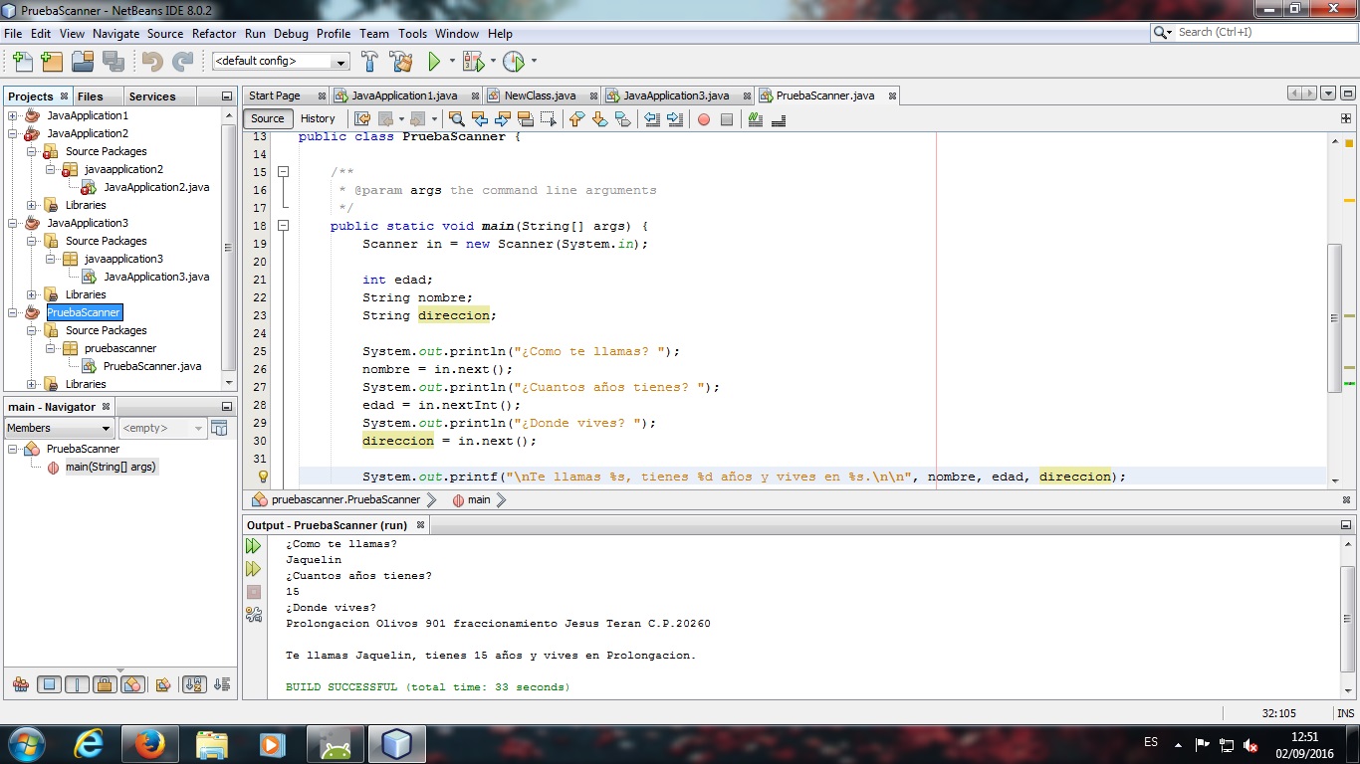1360x764 pixels.
Task: Clean and Build using the broom icon
Action: pyautogui.click(x=400, y=61)
